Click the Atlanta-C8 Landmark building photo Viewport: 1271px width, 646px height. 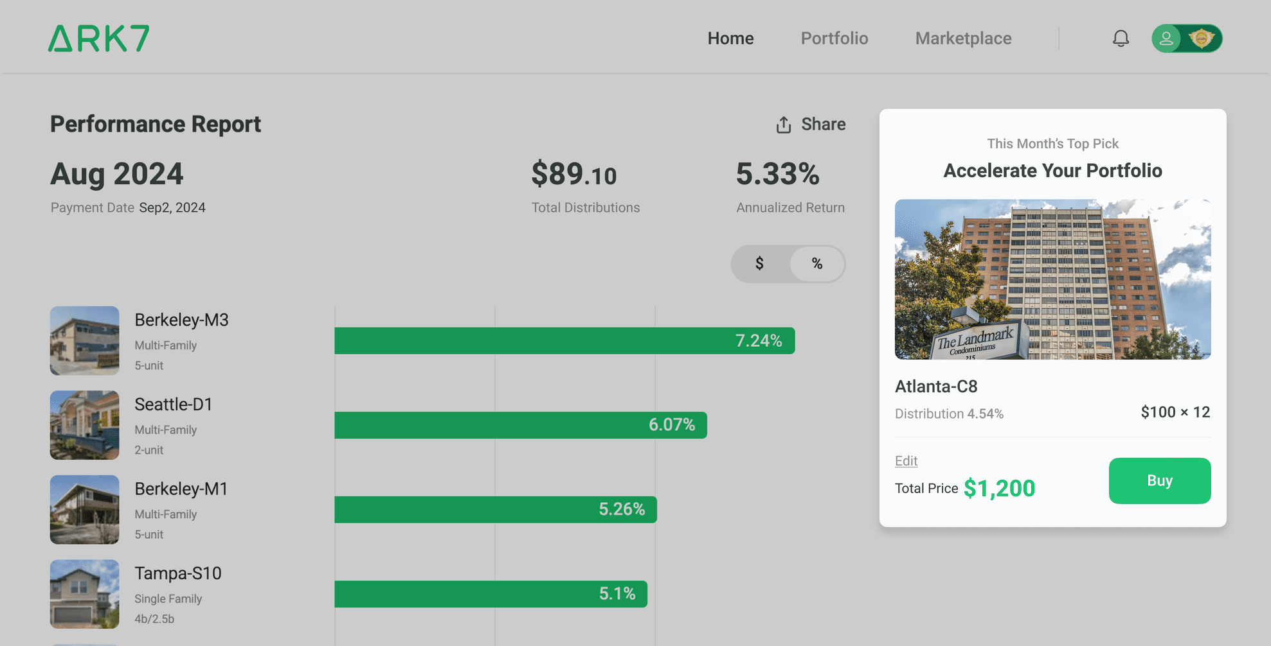(x=1052, y=279)
